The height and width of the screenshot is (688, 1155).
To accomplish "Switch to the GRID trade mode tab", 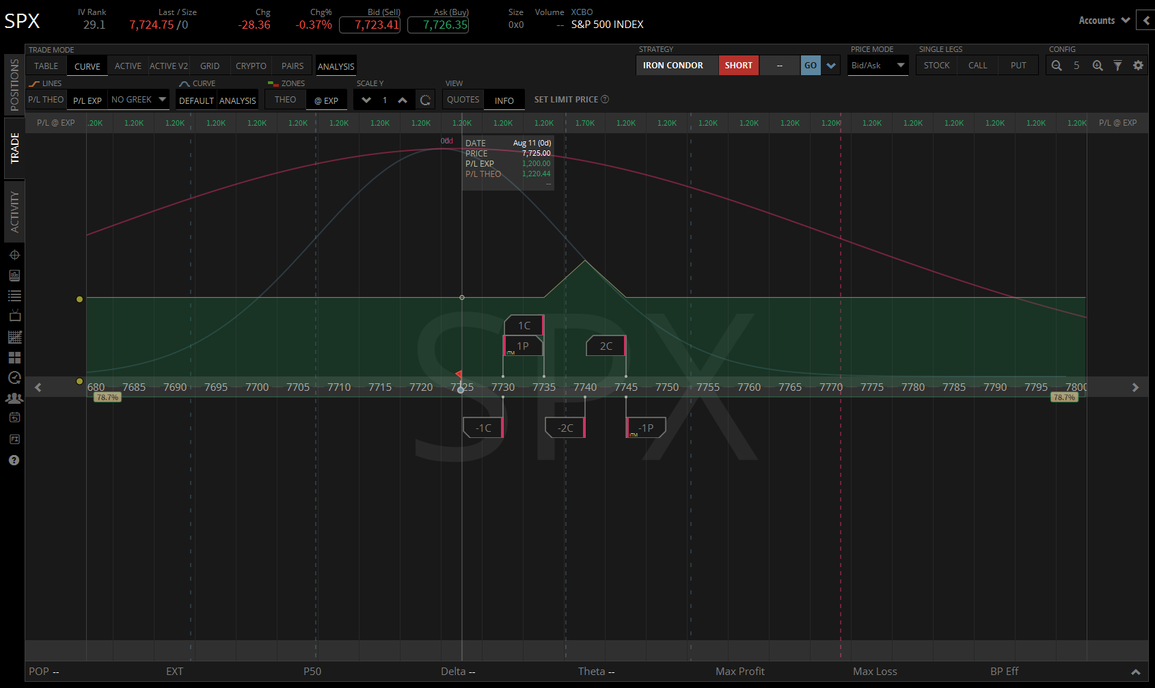I will tap(210, 66).
